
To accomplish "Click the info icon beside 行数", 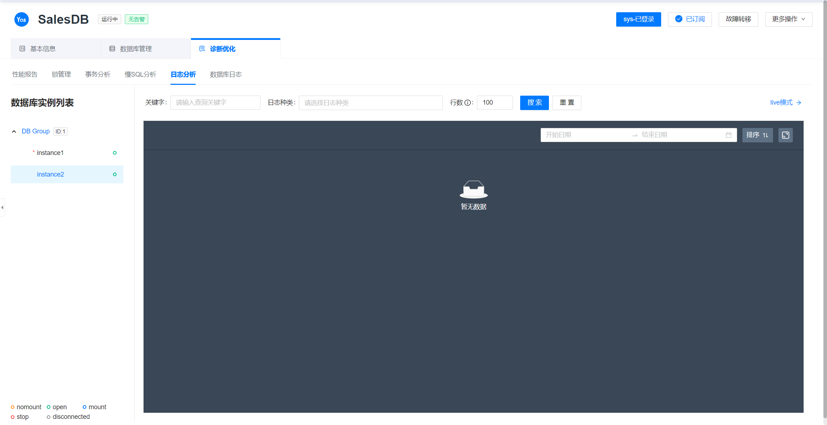I will tap(467, 103).
